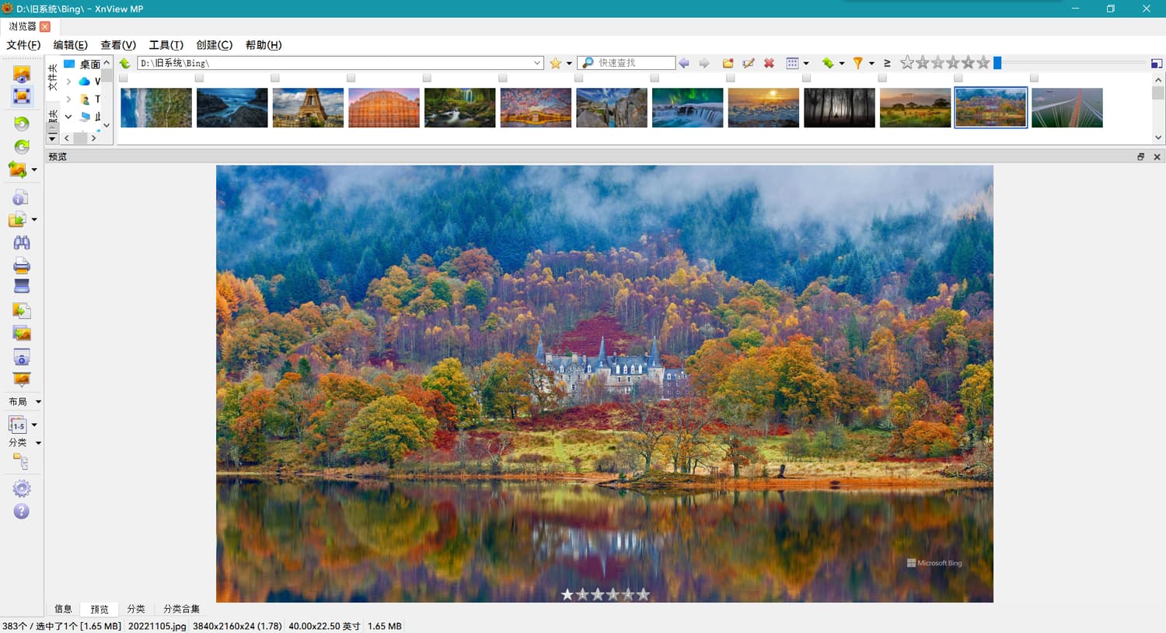Open the XnView settings gear
The width and height of the screenshot is (1166, 633).
(21, 488)
